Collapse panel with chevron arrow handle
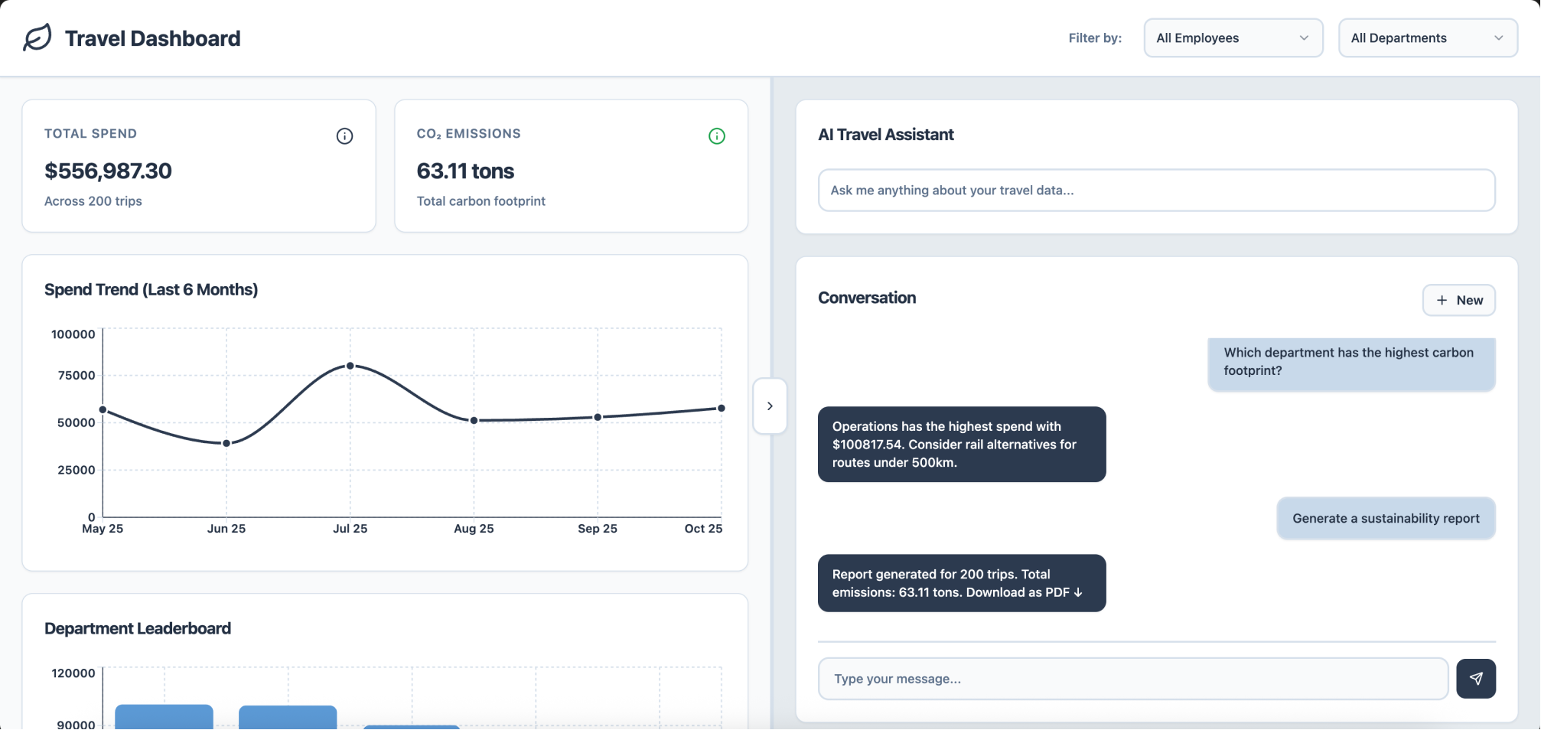Screen dimensions: 1541x730 tap(770, 406)
